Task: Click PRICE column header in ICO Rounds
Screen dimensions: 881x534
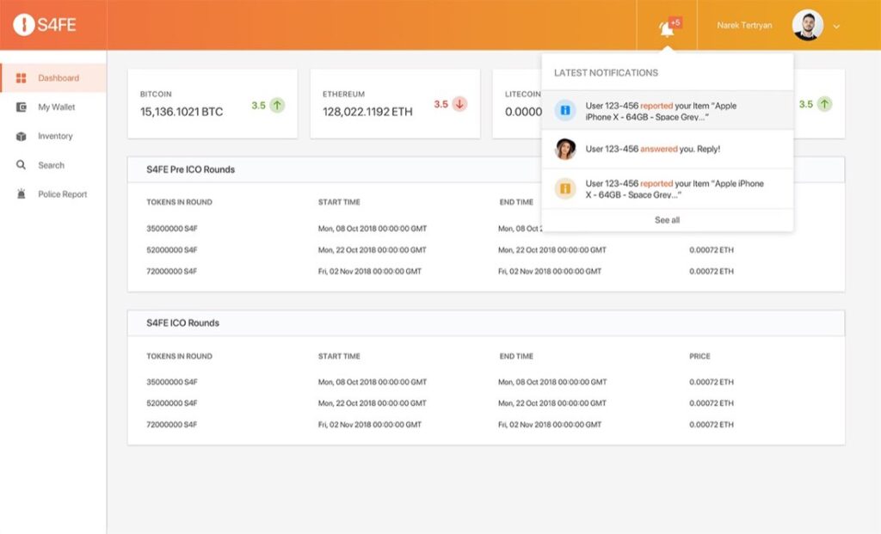Action: (699, 356)
